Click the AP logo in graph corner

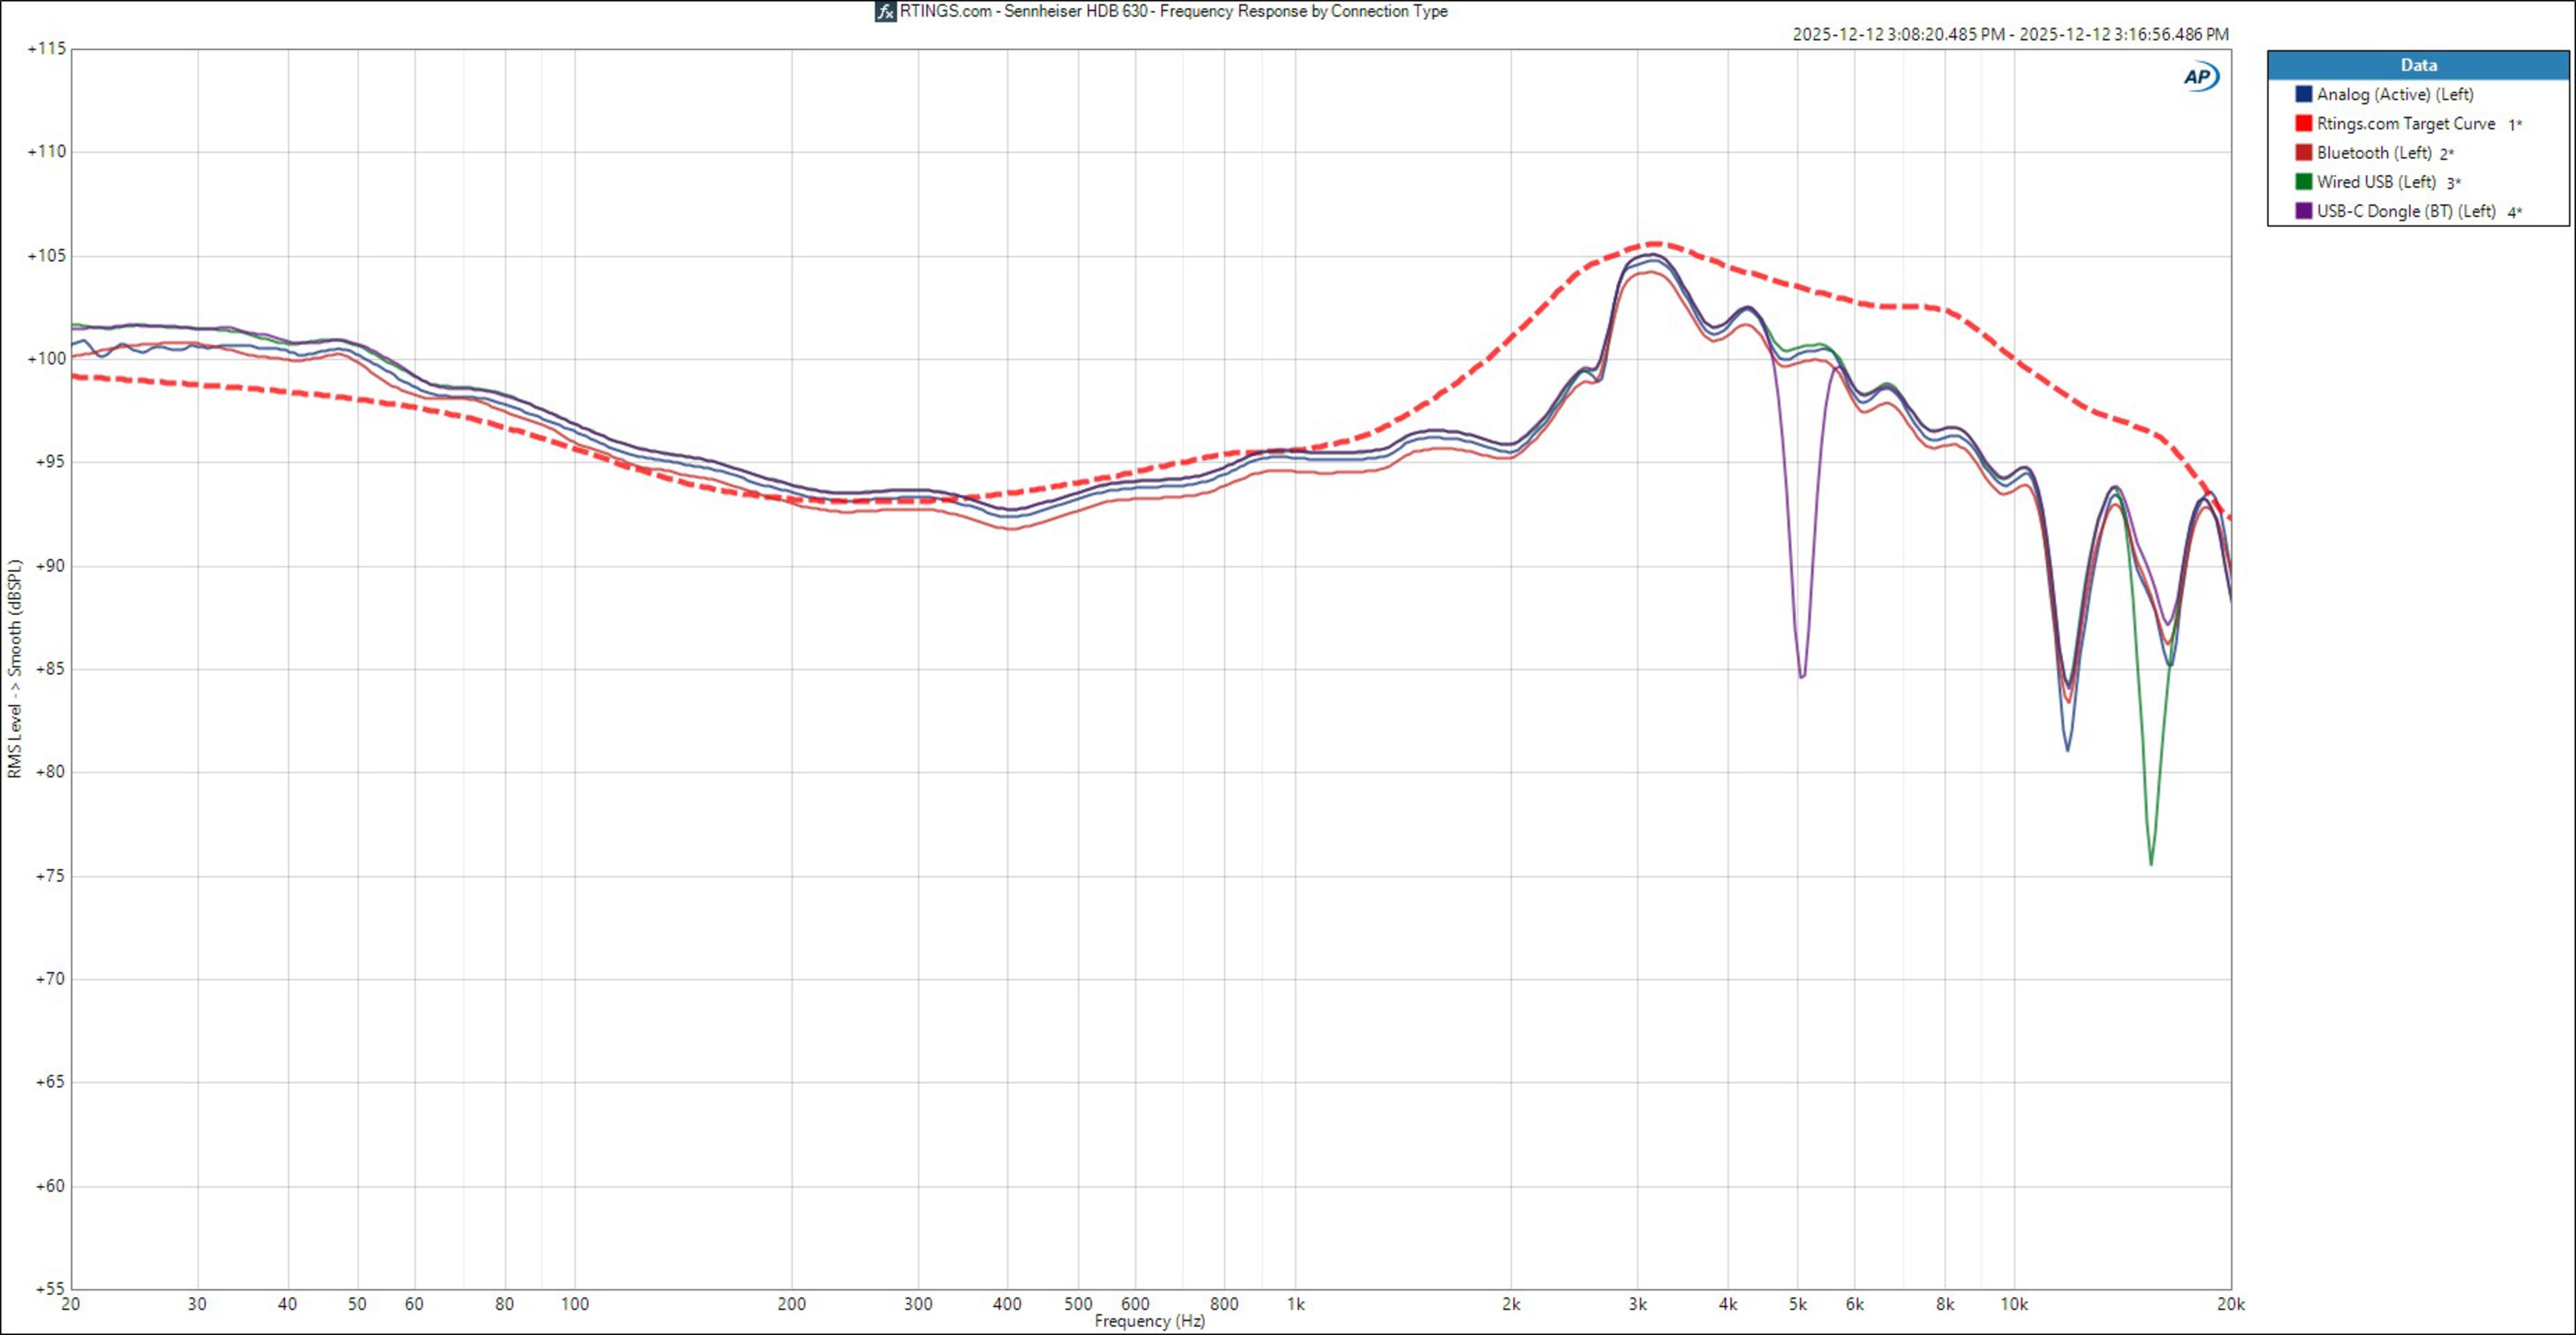pos(2200,77)
